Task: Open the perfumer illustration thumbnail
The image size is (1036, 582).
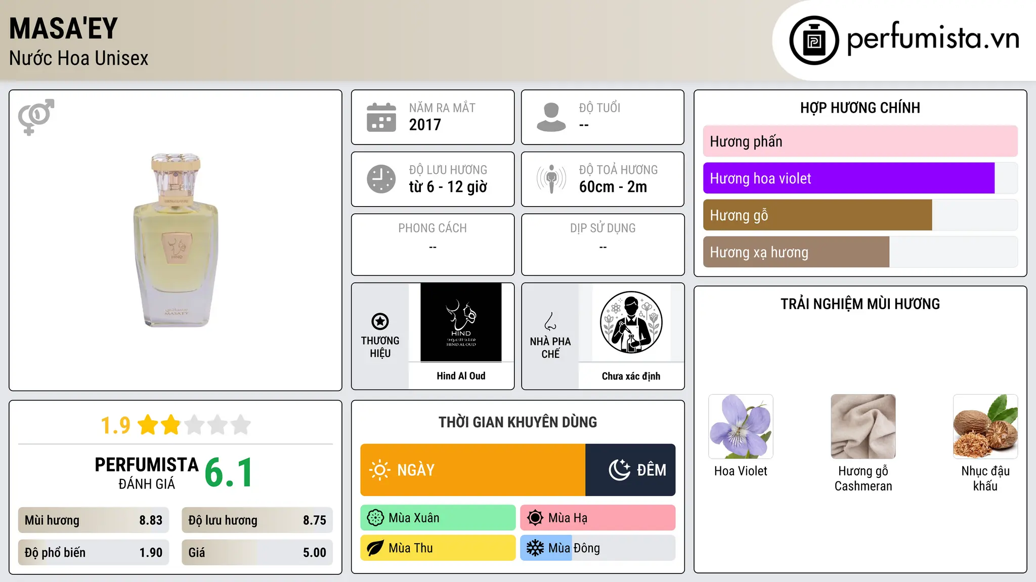Action: (x=631, y=322)
